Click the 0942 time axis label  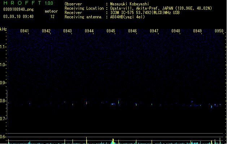(x=46, y=31)
